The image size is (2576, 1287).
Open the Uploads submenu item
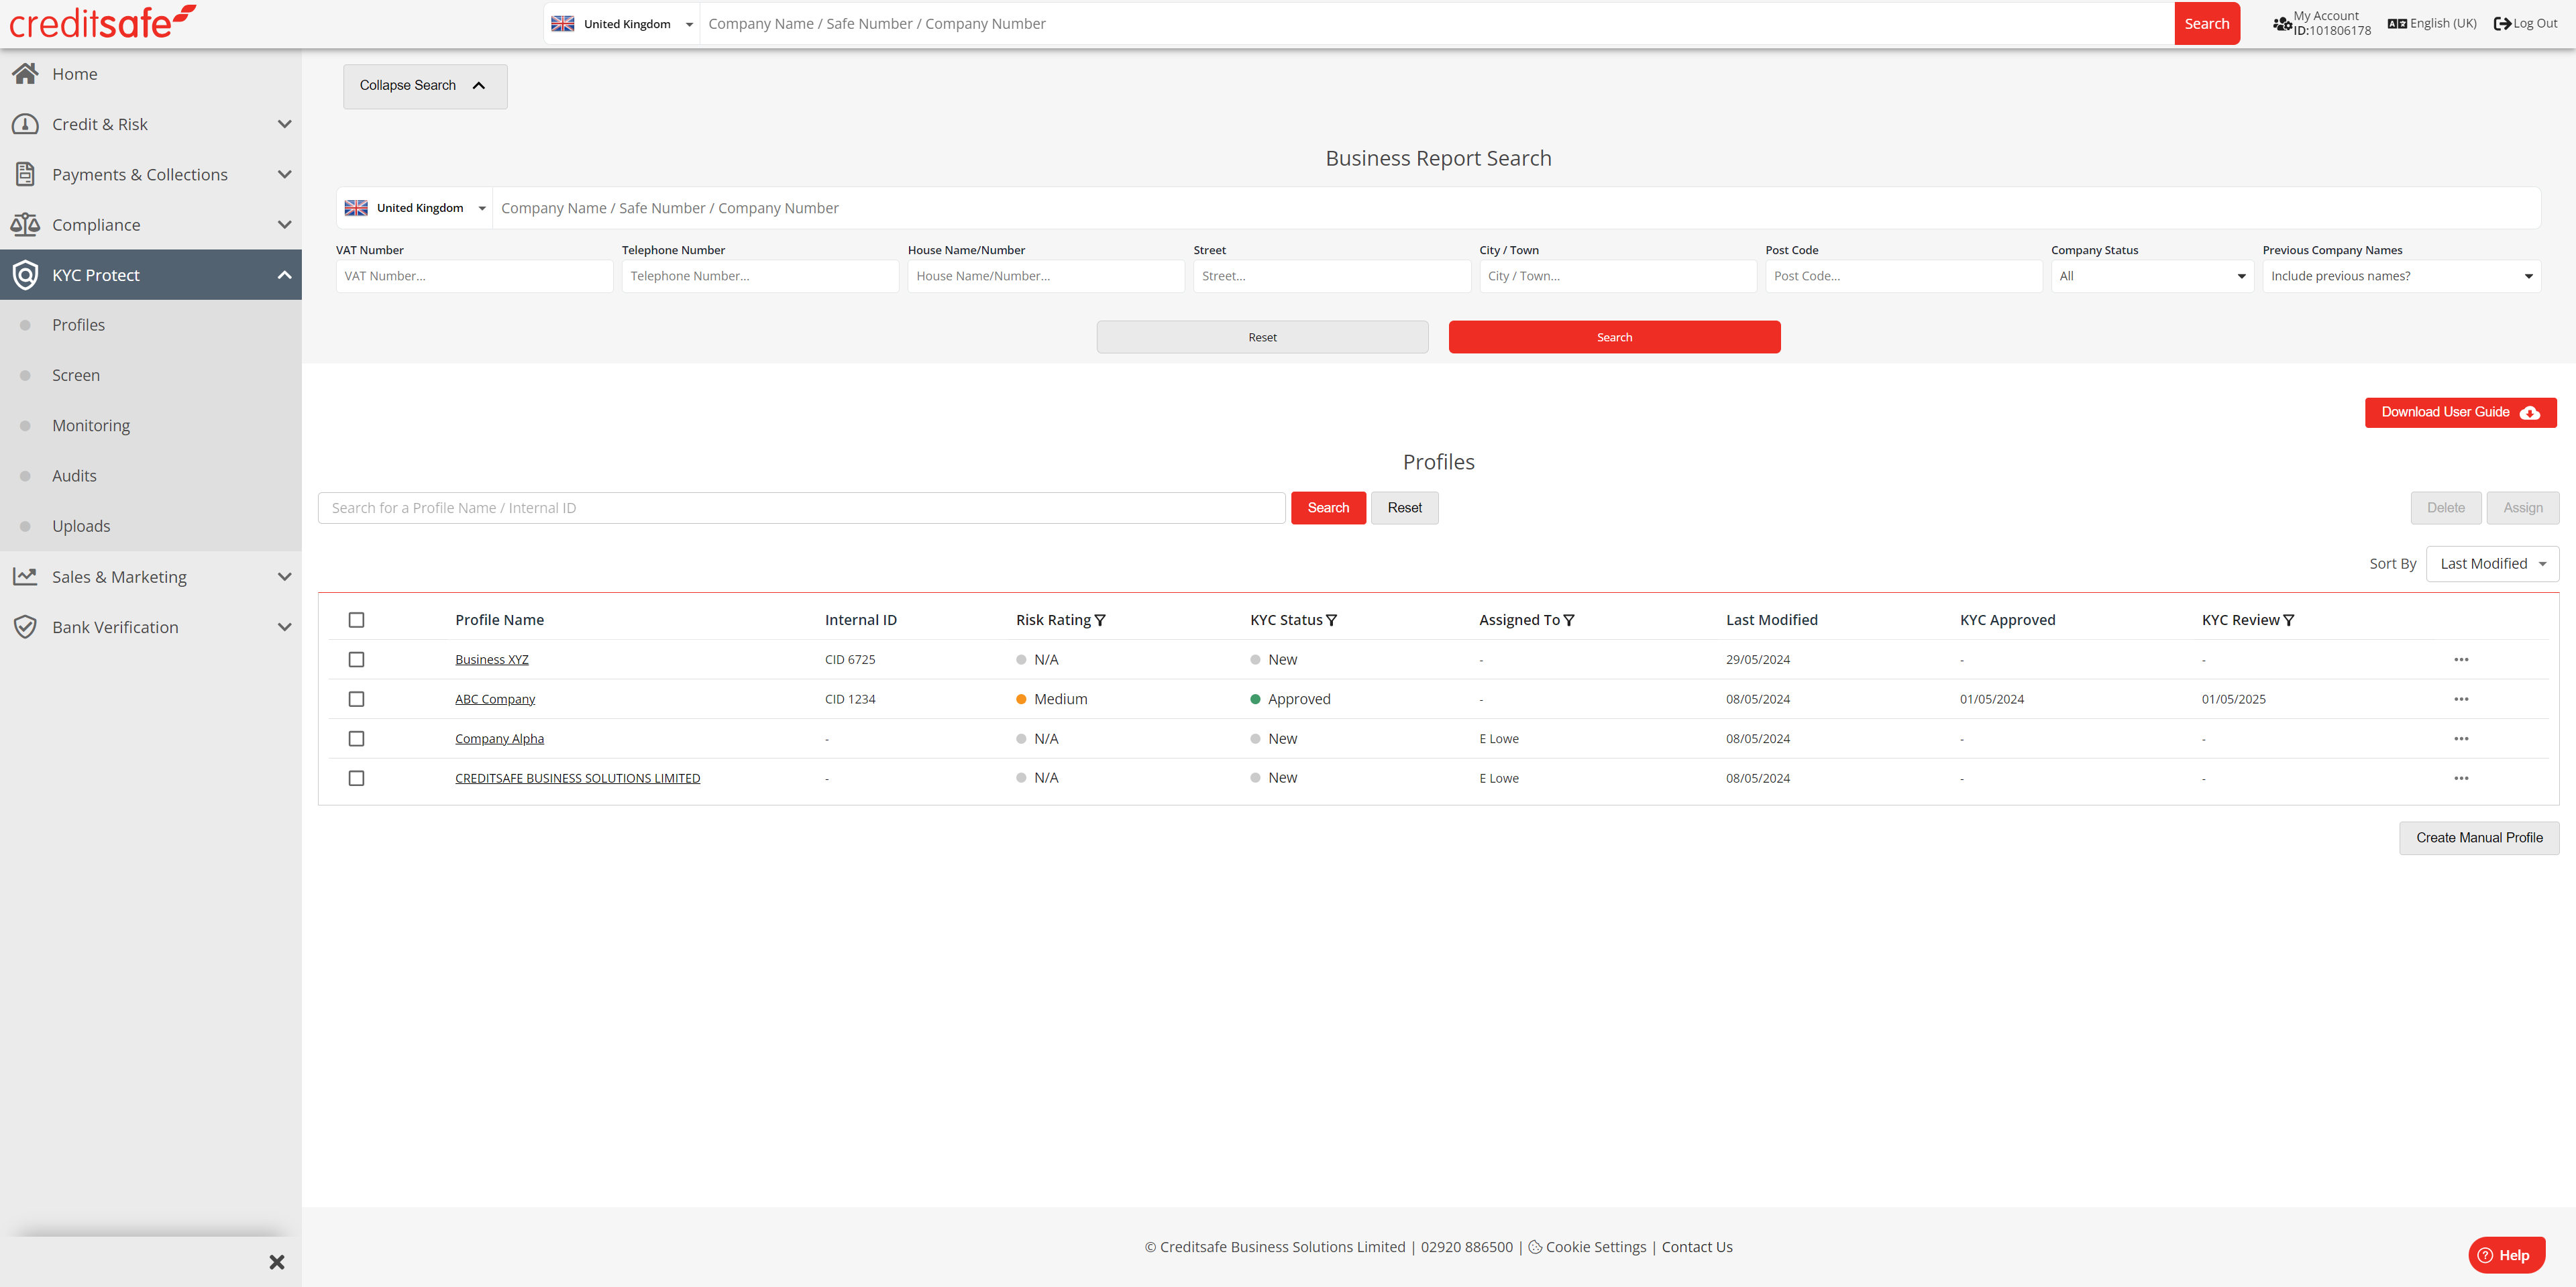pyautogui.click(x=81, y=526)
